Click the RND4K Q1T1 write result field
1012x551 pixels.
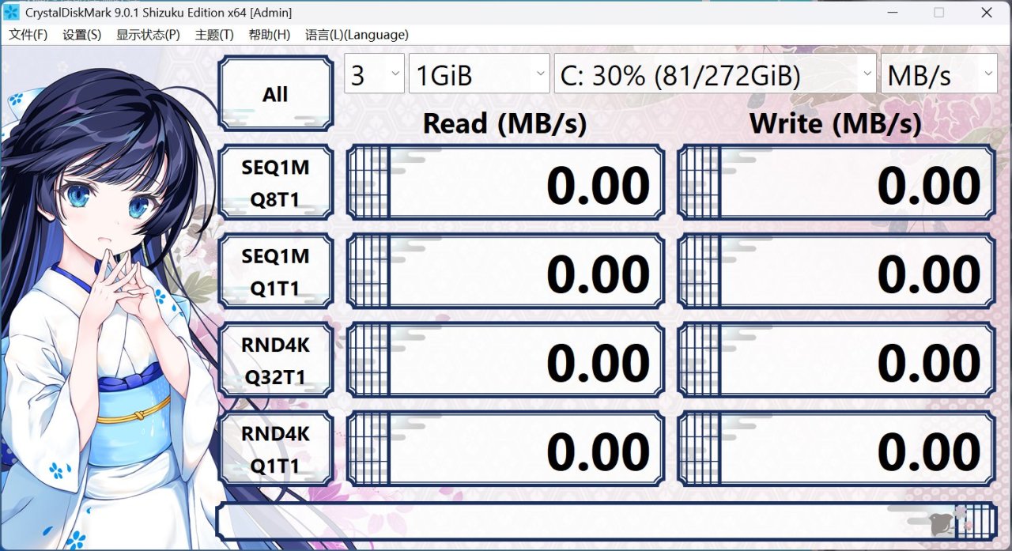coord(836,448)
